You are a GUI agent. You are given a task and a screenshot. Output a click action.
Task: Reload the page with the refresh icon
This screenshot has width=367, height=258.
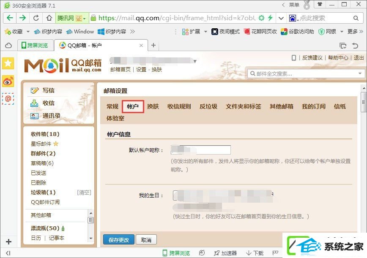click(36, 18)
